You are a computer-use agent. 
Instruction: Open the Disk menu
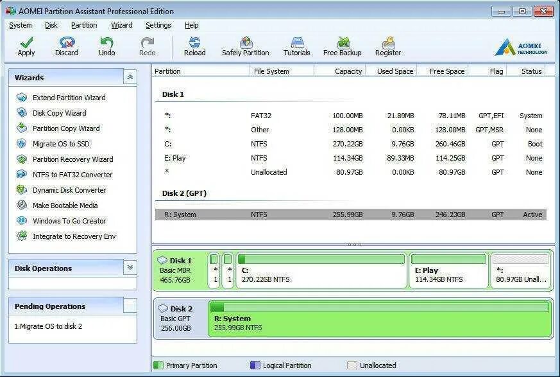click(x=51, y=26)
